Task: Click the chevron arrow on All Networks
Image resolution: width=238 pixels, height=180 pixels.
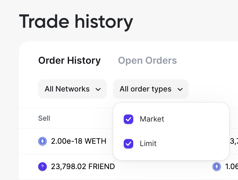Action: [x=98, y=89]
